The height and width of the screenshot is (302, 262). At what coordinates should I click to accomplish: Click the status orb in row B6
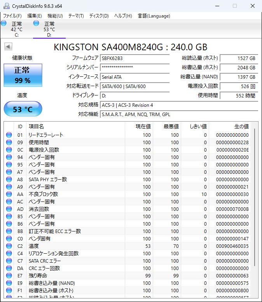click(9, 224)
